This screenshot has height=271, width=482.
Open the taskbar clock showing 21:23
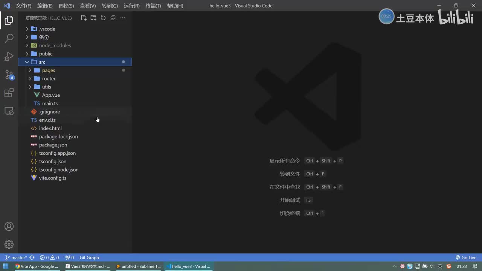462,266
